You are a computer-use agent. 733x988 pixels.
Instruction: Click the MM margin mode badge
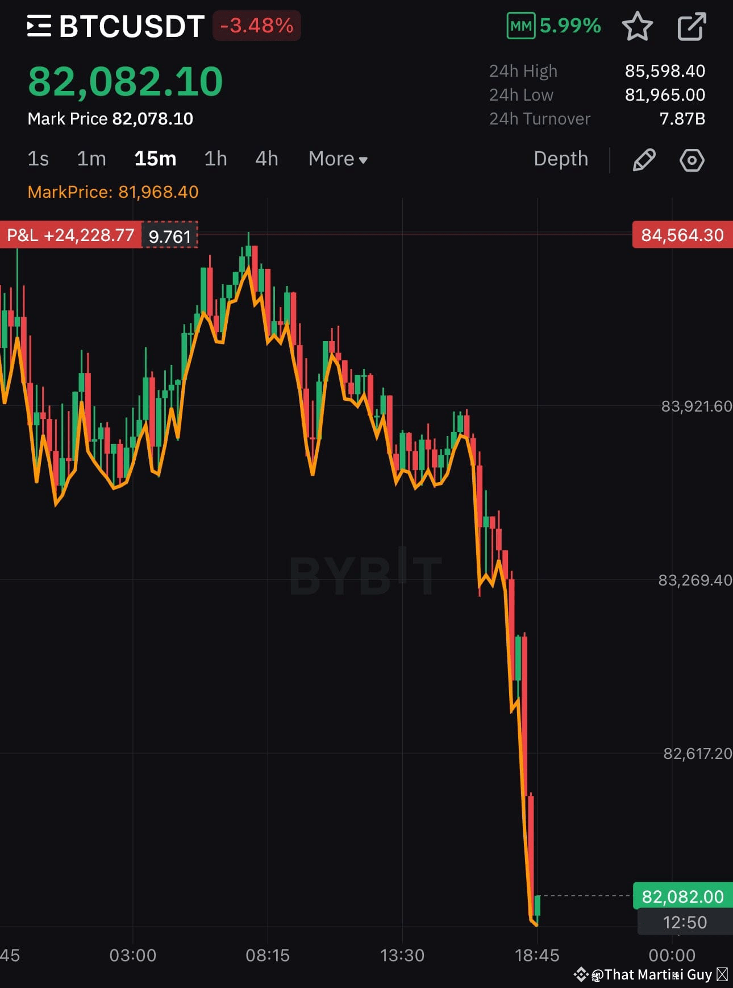(520, 25)
